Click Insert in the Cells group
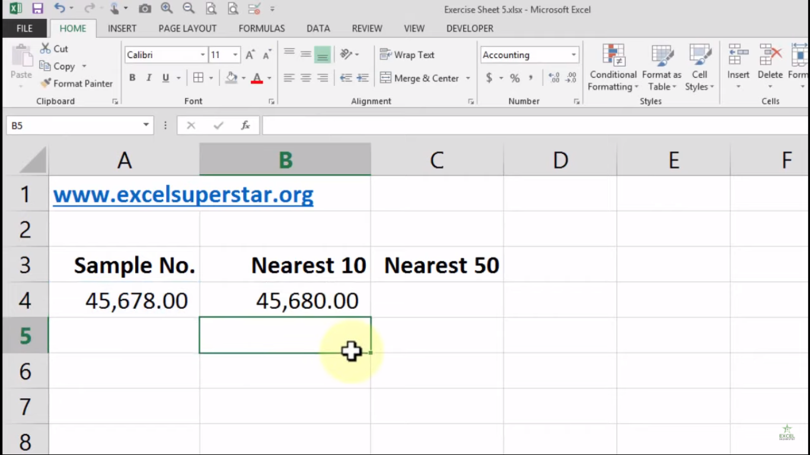Image resolution: width=810 pixels, height=455 pixels. (738, 68)
